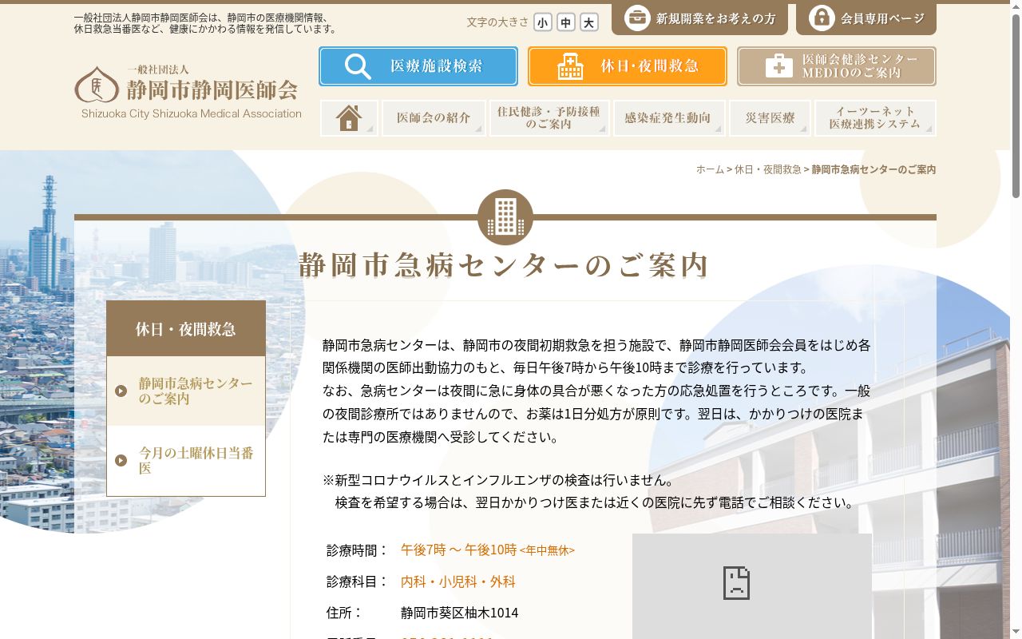Click the page title 静岡市急病センターのご案内
The height and width of the screenshot is (639, 1022).
tap(504, 265)
